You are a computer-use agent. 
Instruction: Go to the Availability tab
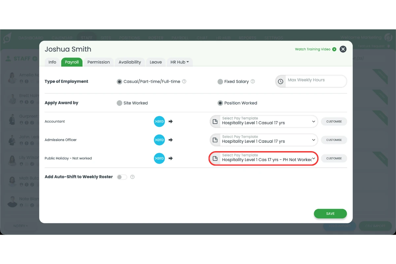(x=130, y=62)
